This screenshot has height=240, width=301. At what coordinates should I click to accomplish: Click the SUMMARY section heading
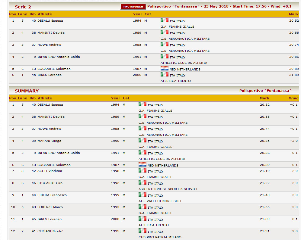pyautogui.click(x=27, y=91)
